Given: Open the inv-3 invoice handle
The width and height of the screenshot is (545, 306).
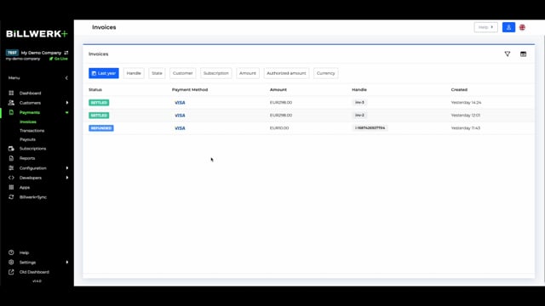Looking at the screenshot, I should click(x=359, y=102).
